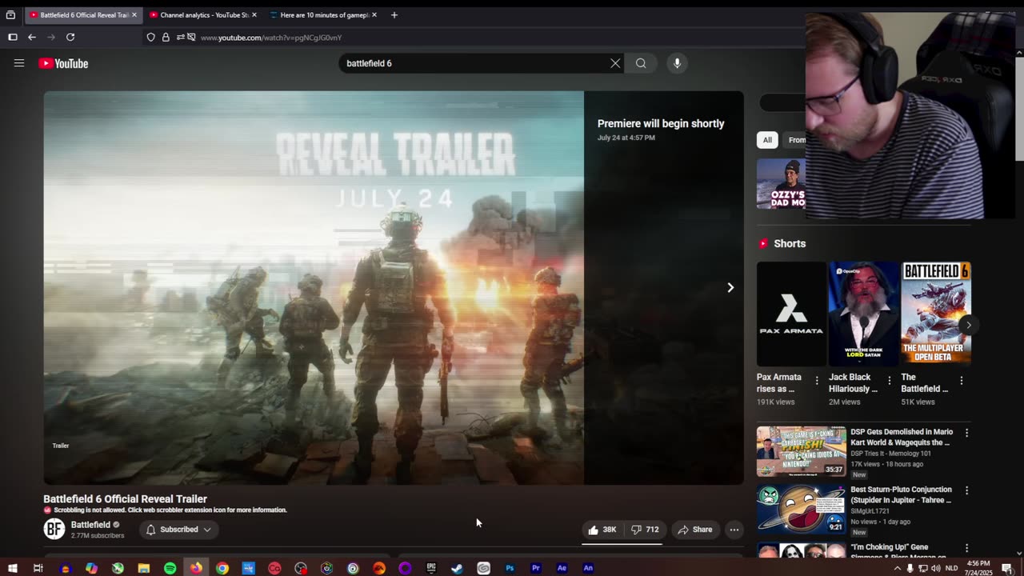Dislike the Battlefield 6 reveal trailer

(645, 530)
